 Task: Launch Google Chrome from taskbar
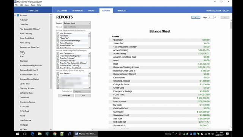click(x=55, y=134)
